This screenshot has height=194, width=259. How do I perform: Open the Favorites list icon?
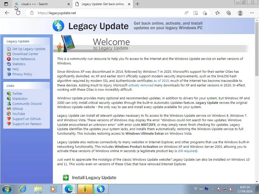218,13
